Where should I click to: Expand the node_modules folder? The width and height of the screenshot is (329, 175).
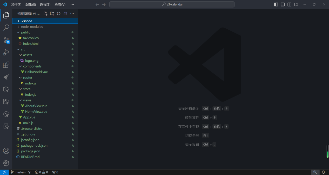pyautogui.click(x=45, y=27)
